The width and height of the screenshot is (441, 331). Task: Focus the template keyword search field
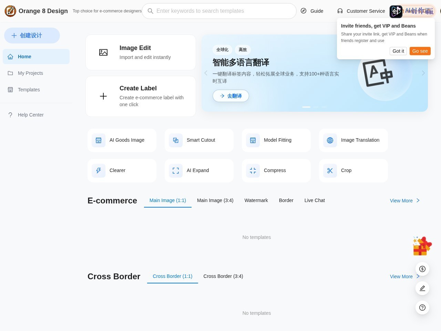[x=219, y=11]
